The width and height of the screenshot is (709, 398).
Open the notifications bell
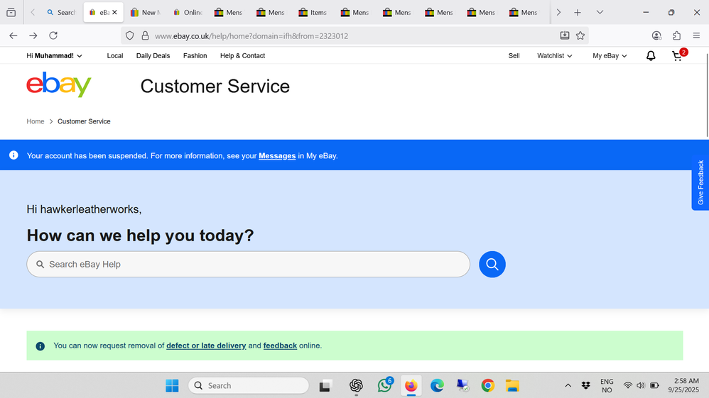pyautogui.click(x=651, y=55)
